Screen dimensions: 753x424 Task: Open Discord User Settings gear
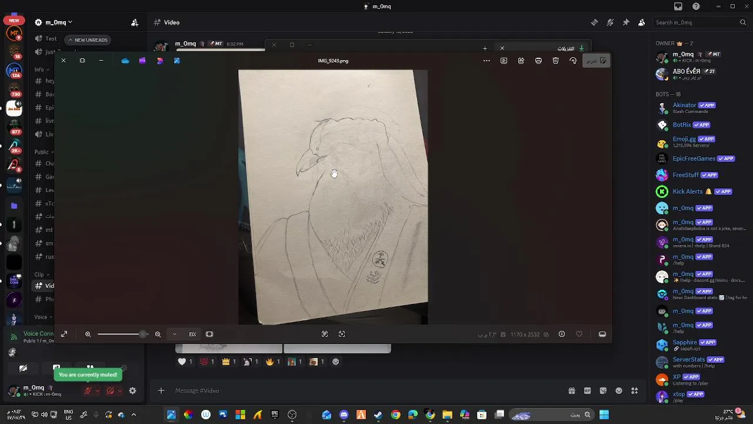pyautogui.click(x=132, y=391)
